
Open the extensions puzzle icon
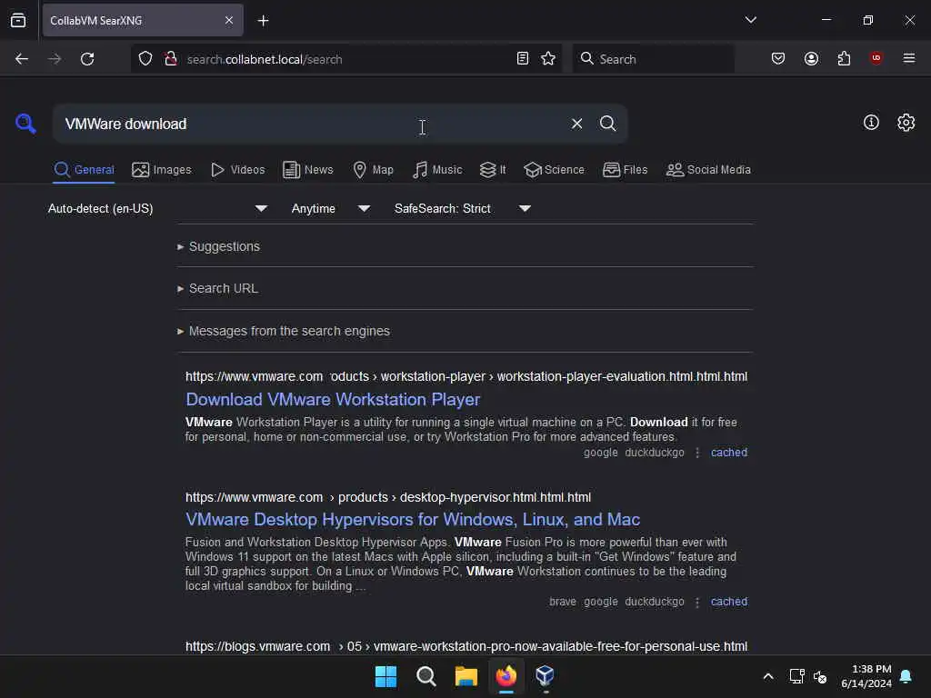[844, 58]
